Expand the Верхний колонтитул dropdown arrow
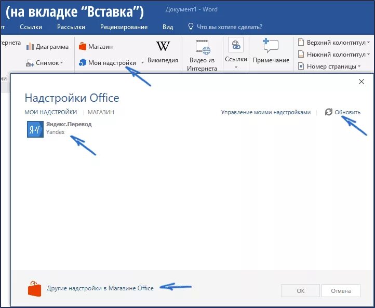The width and height of the screenshot is (375, 308). [x=368, y=43]
